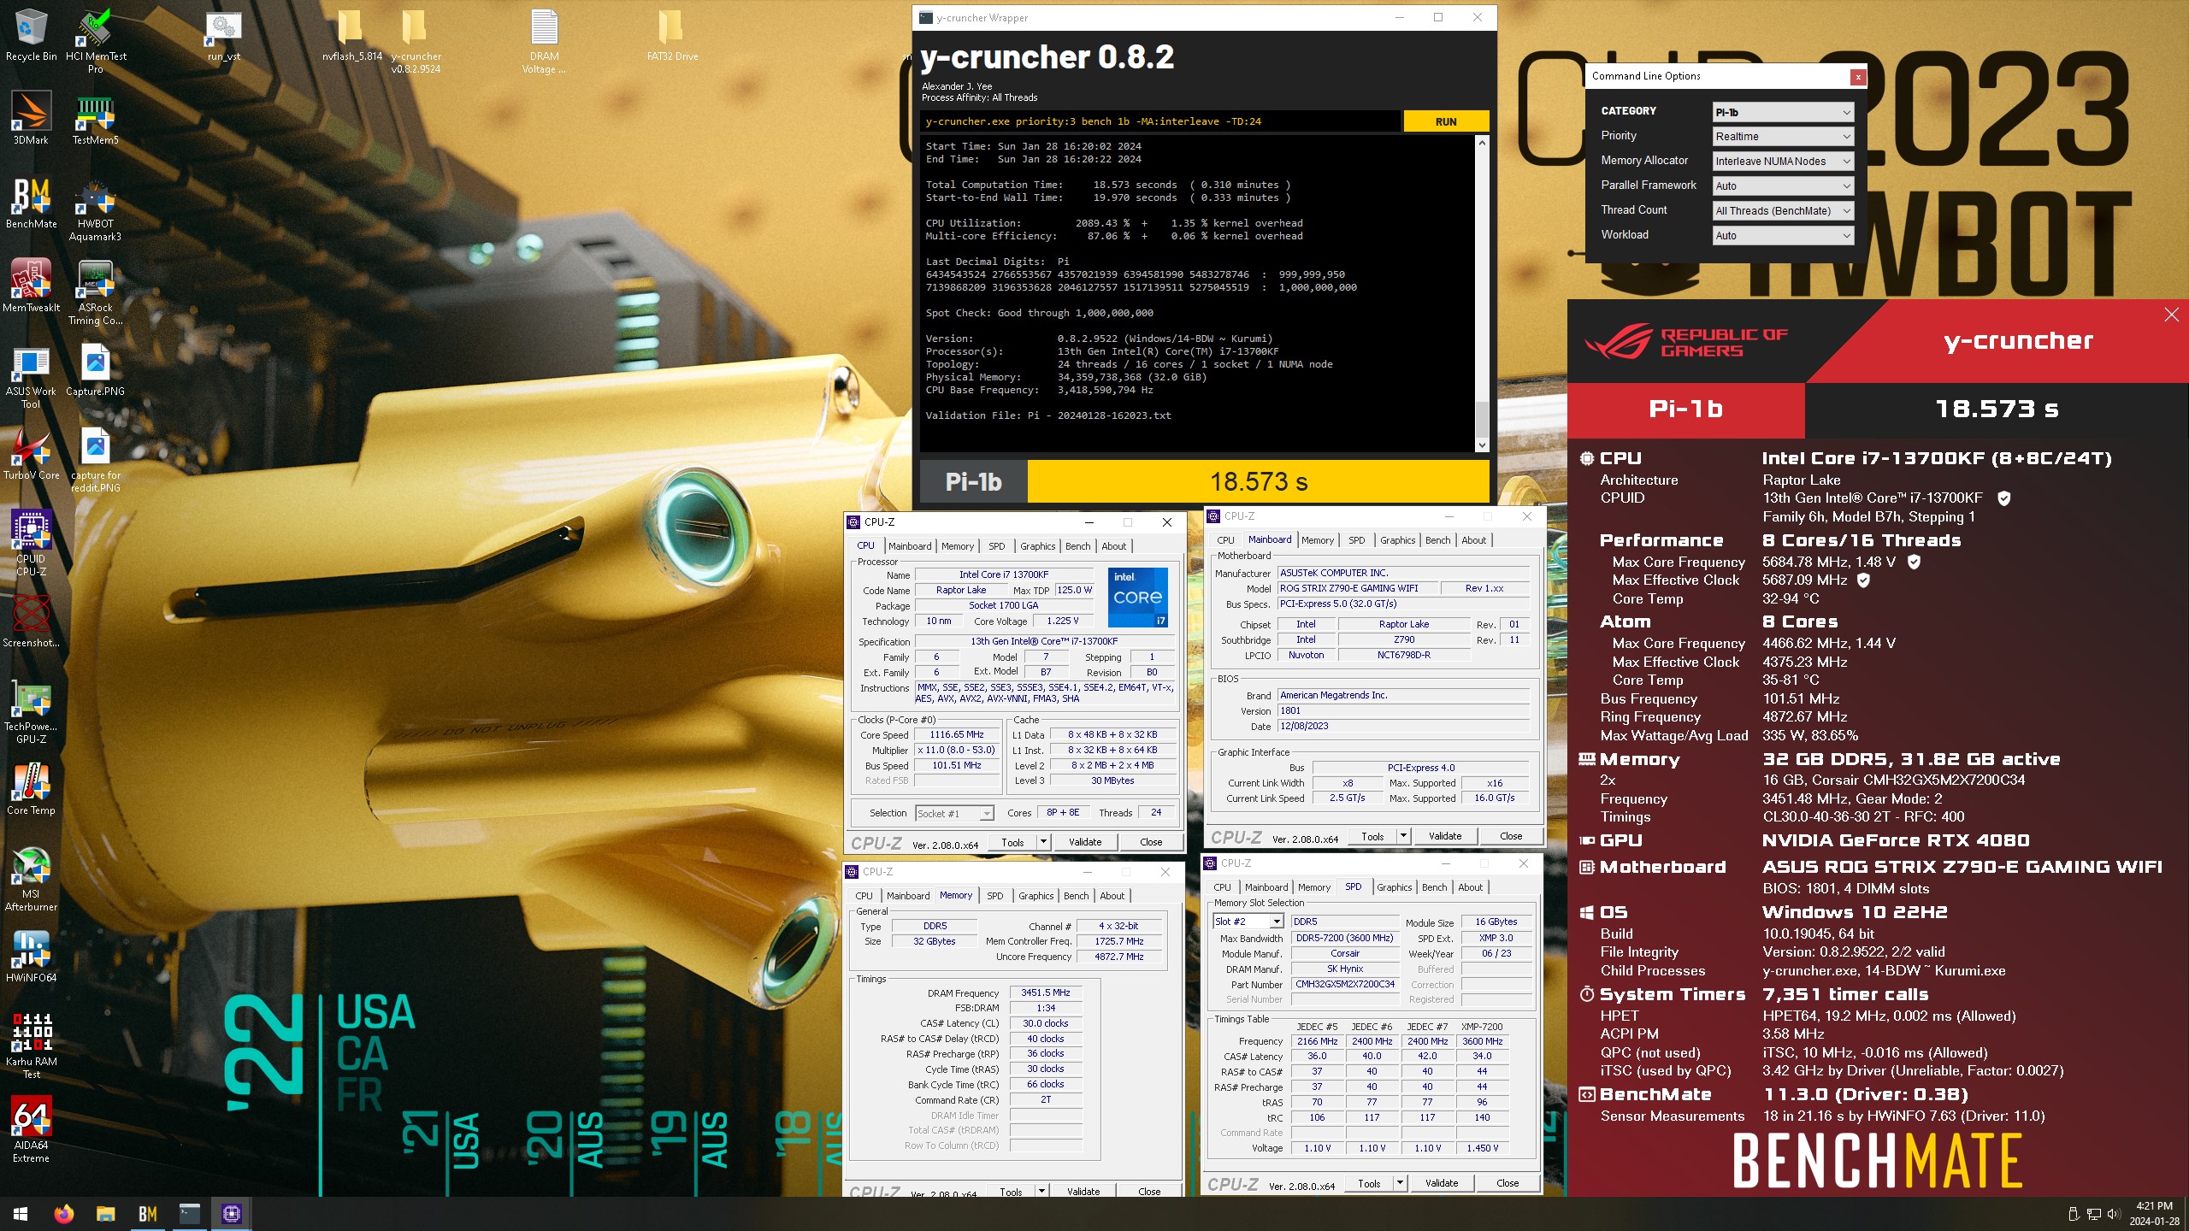Expand the Parallel Framework dropdown
Viewport: 2189px width, 1231px height.
(1783, 186)
